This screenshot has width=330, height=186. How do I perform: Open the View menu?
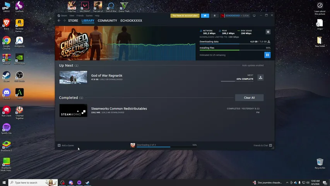[x=72, y=15]
